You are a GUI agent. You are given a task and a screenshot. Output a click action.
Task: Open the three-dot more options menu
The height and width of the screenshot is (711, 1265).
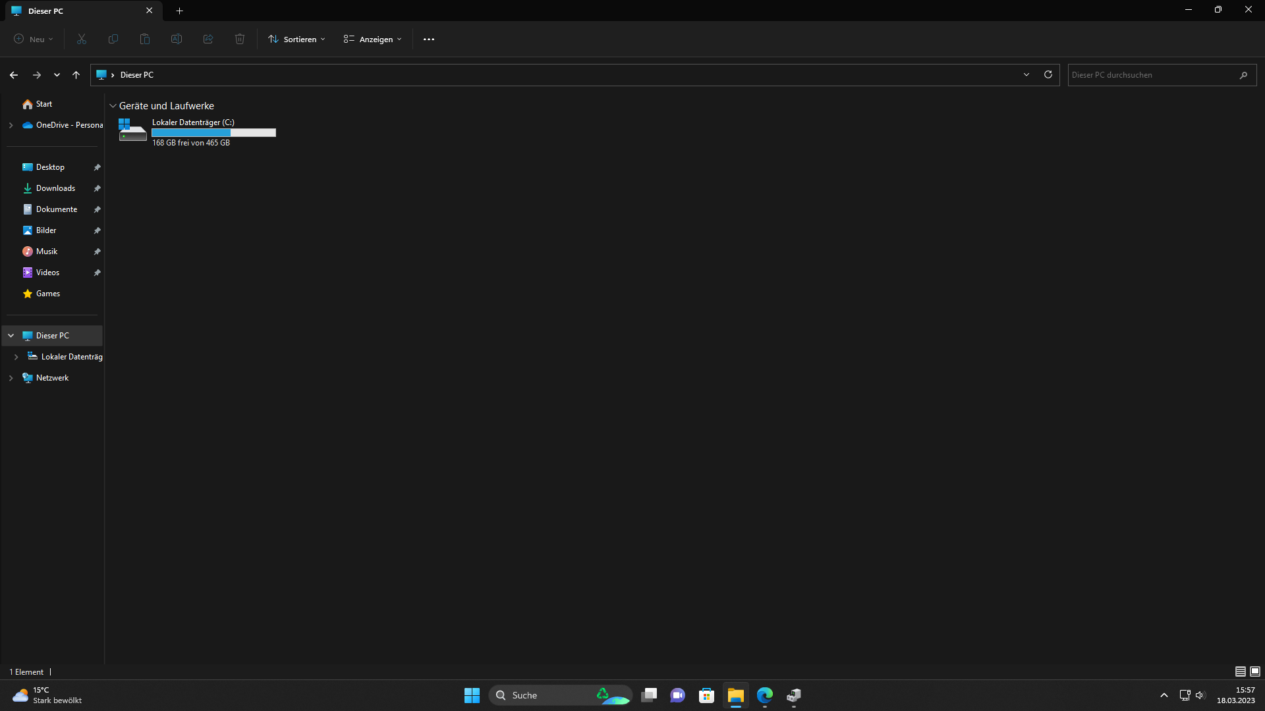click(428, 39)
